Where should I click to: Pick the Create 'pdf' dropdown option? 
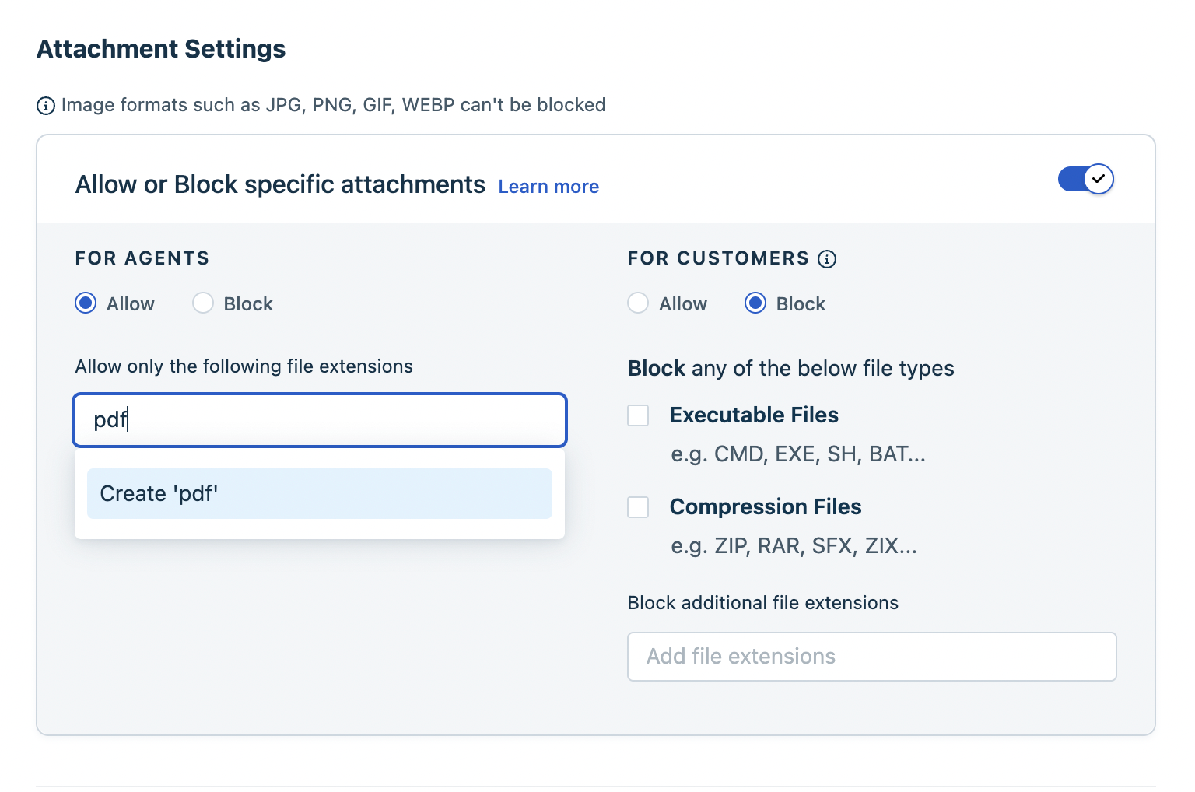319,494
